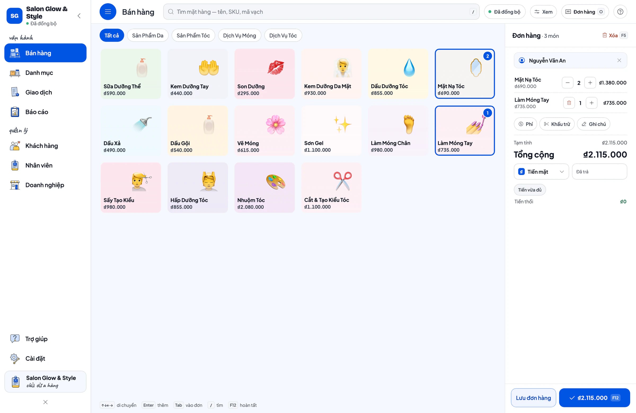Image resolution: width=636 pixels, height=413 pixels.
Task: Add the Nhuộm Tóc service card
Action: (264, 188)
